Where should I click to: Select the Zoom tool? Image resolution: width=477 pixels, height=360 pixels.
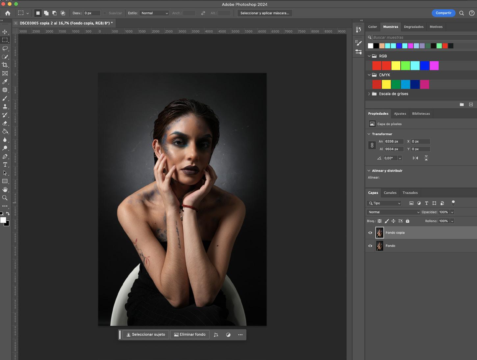click(x=5, y=198)
